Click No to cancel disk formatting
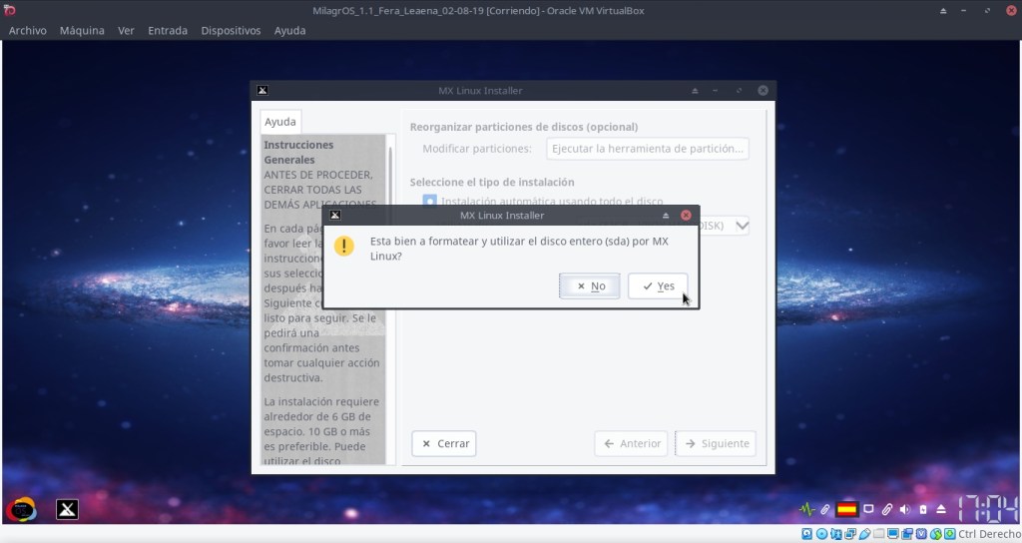This screenshot has width=1022, height=543. 590,286
